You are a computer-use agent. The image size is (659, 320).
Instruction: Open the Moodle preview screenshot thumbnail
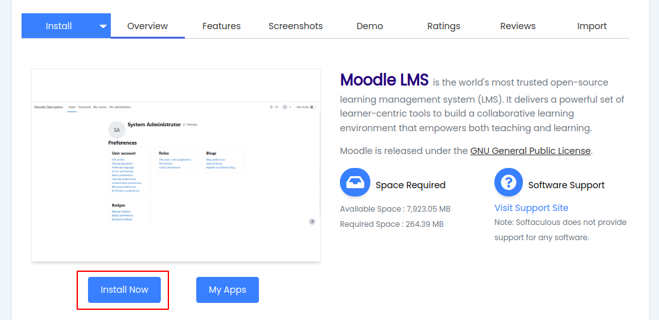(x=176, y=165)
